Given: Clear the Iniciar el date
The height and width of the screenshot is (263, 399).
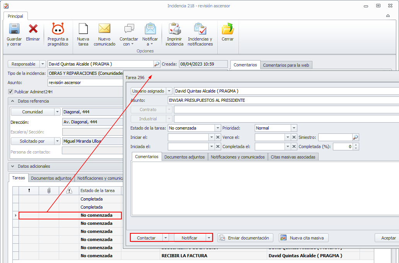Looking at the screenshot, I should pyautogui.click(x=218, y=137).
